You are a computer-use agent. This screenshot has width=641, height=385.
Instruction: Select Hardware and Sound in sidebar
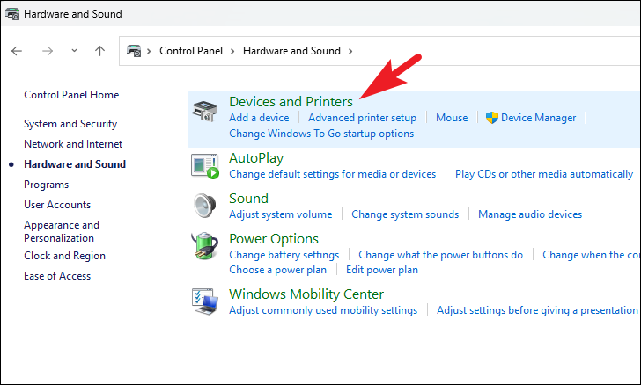coord(75,164)
